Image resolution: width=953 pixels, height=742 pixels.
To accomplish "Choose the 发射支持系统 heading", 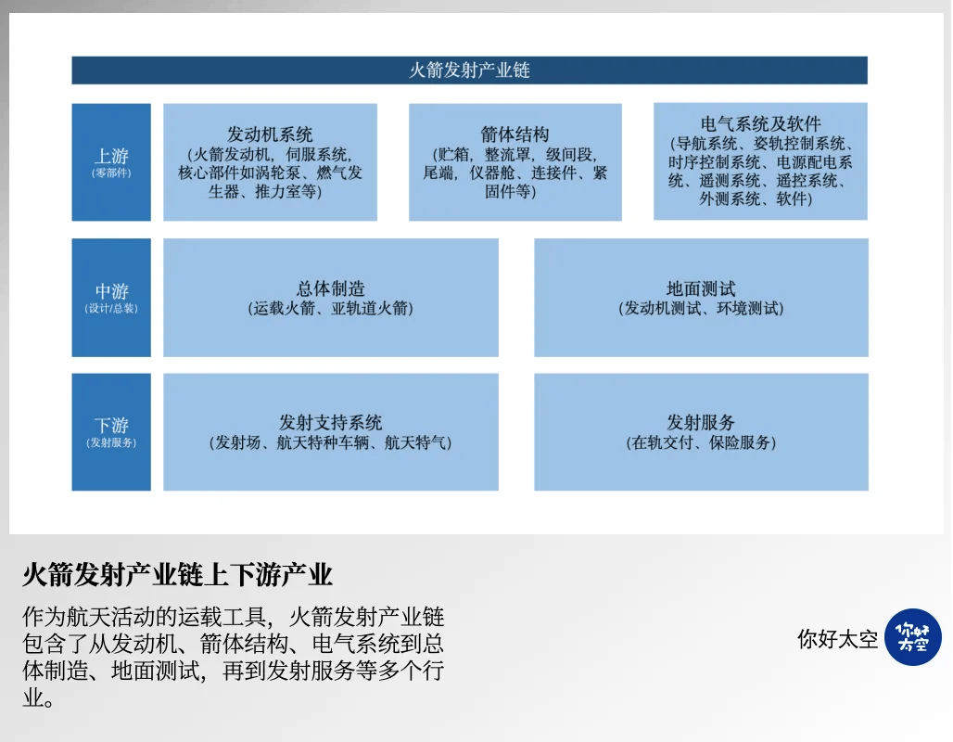I will click(x=330, y=423).
